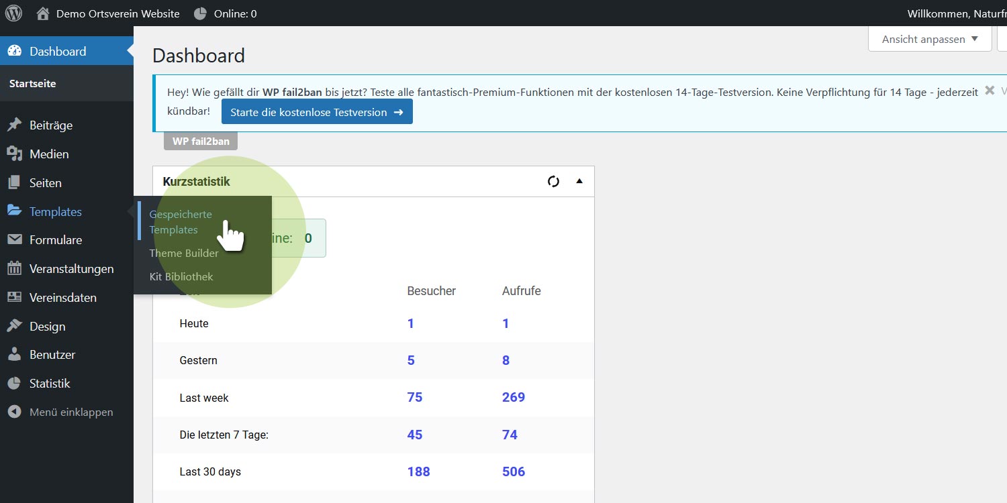Image resolution: width=1007 pixels, height=503 pixels.
Task: Click the Kurzstatistik widget title
Action: pos(197,182)
